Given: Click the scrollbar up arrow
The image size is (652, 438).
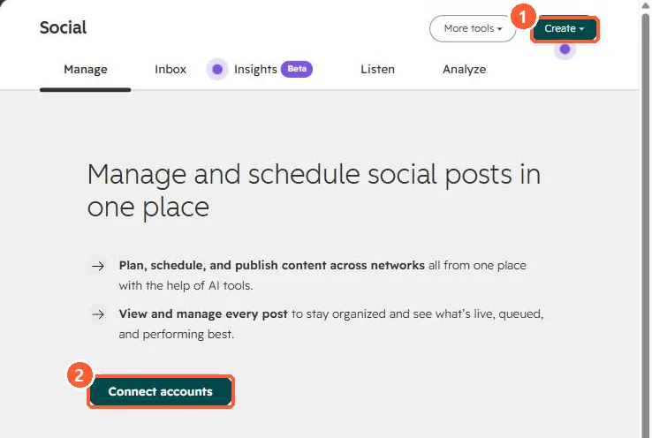Looking at the screenshot, I should click(x=645, y=5).
